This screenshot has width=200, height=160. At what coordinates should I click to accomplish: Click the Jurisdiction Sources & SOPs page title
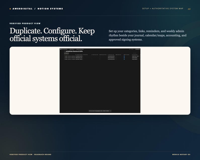(x=74, y=51)
